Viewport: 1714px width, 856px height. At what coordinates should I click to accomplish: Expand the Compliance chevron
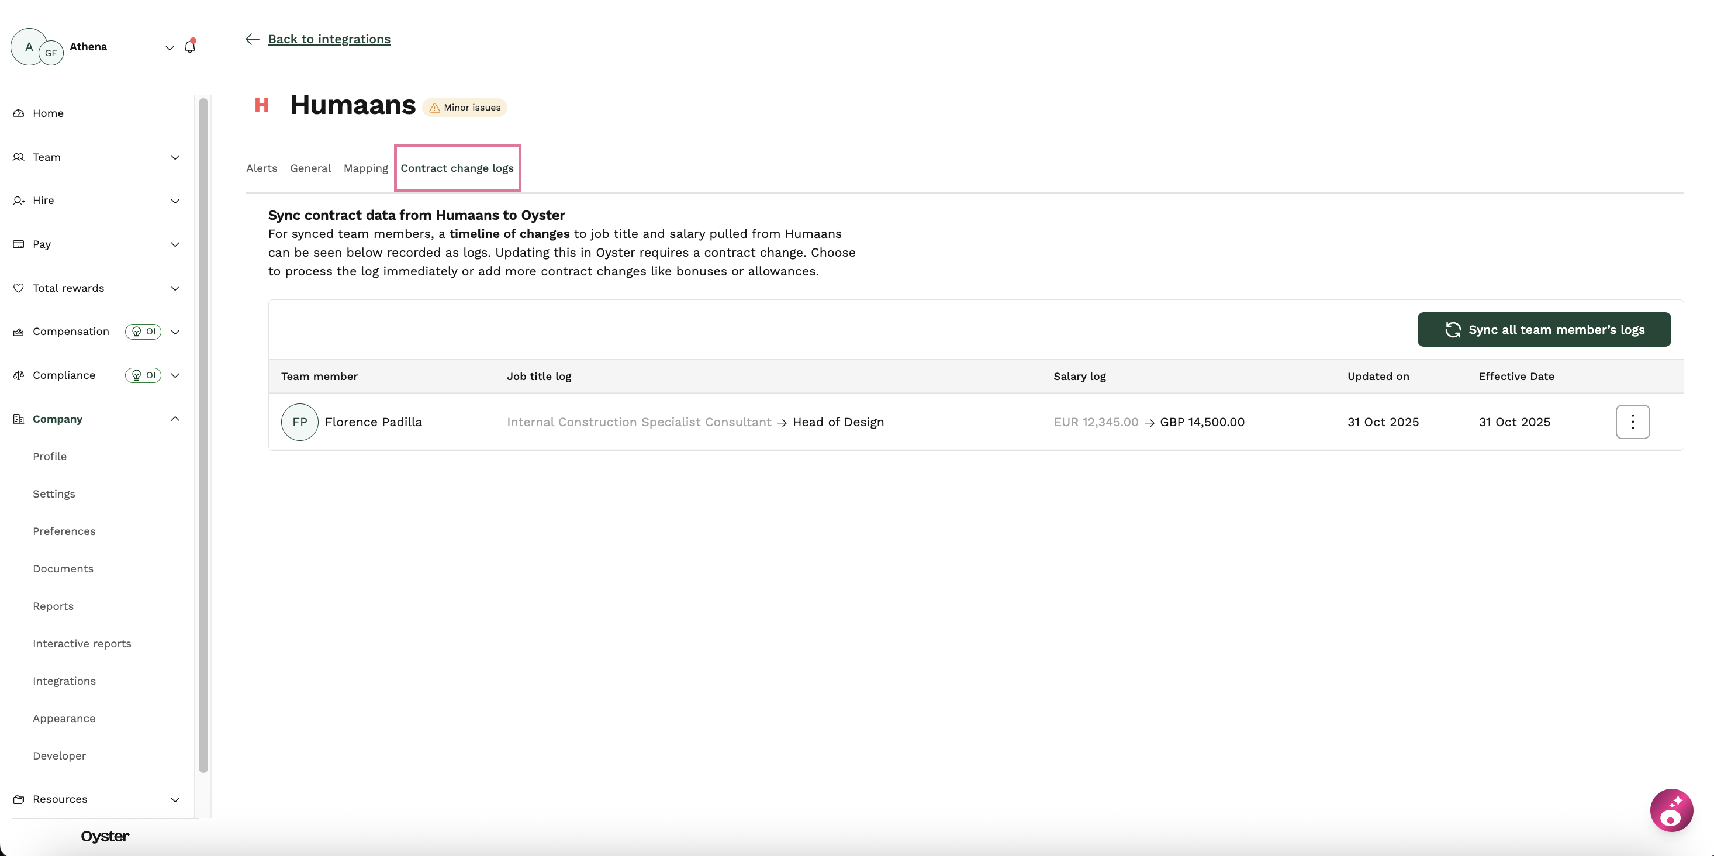[x=175, y=375]
